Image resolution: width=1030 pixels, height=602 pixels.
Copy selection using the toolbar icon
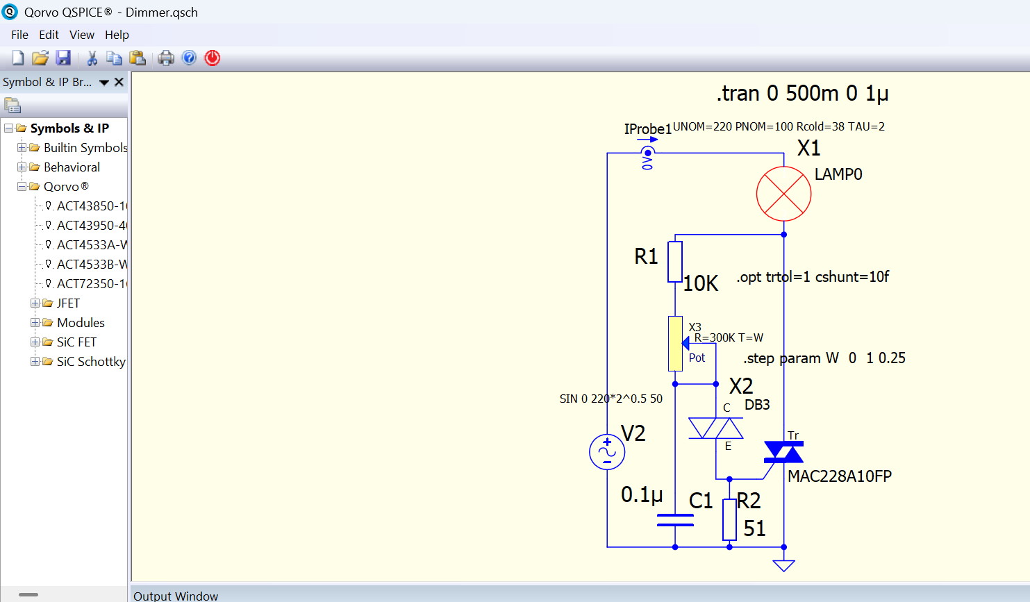pos(114,58)
